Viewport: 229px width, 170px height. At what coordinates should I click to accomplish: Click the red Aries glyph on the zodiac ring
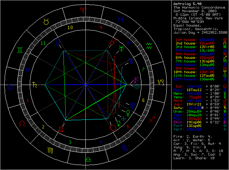tap(83, 10)
